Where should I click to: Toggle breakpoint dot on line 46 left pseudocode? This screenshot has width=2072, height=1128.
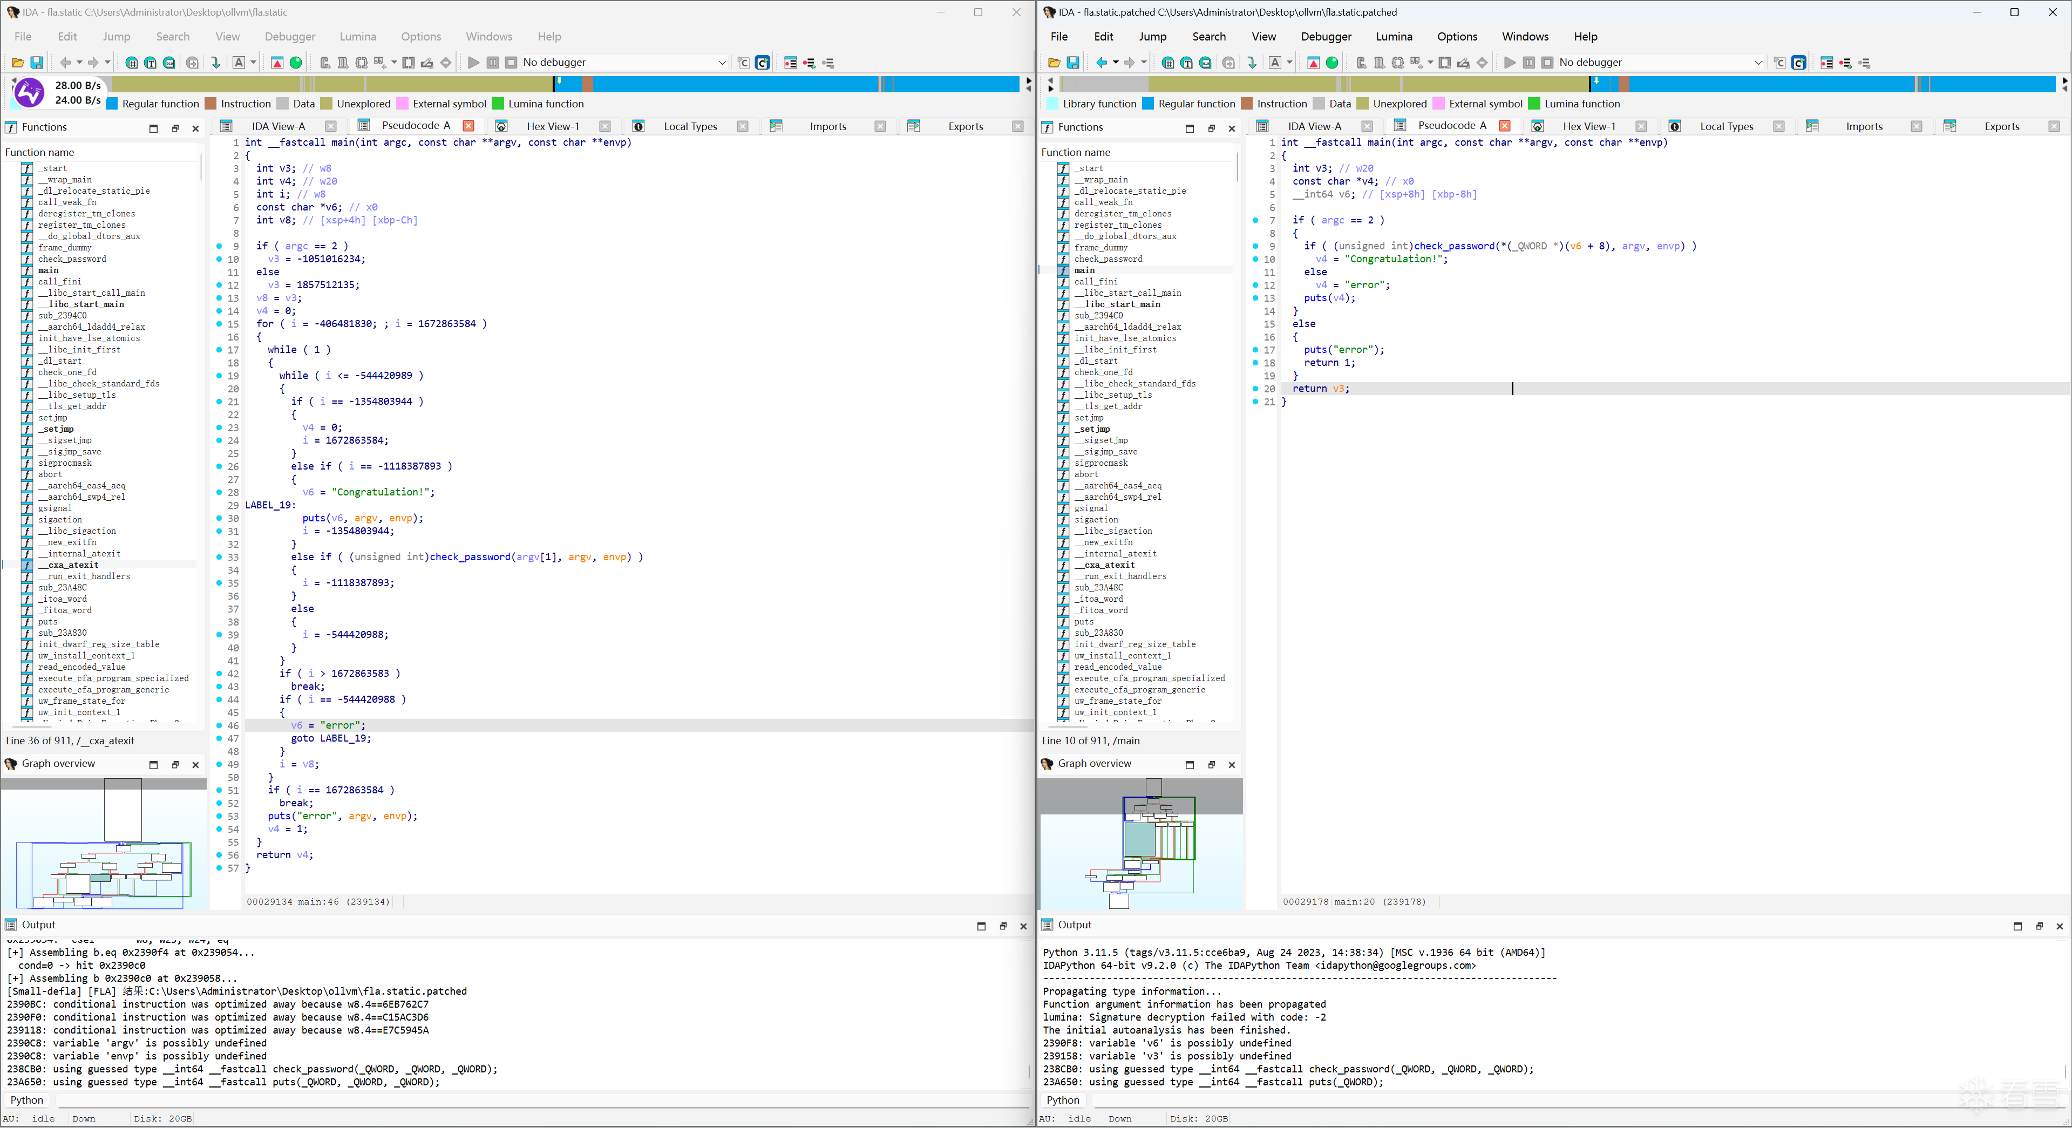pos(220,726)
